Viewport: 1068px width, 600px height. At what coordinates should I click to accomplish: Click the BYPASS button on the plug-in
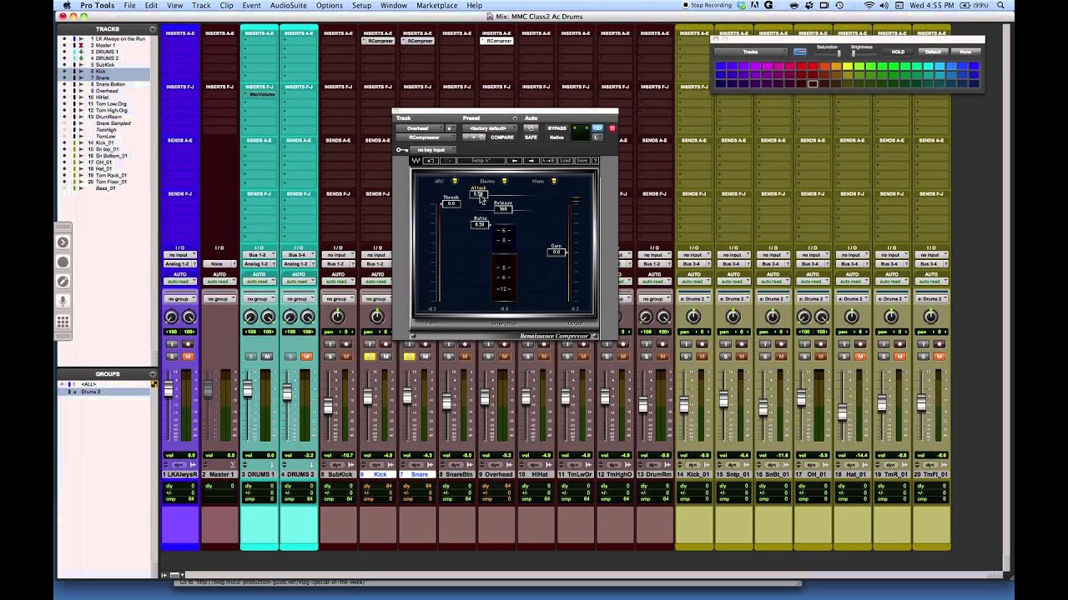(557, 128)
